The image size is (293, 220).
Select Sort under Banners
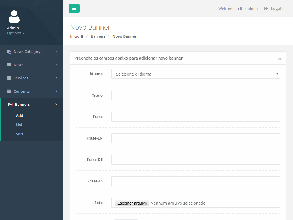pos(20,134)
